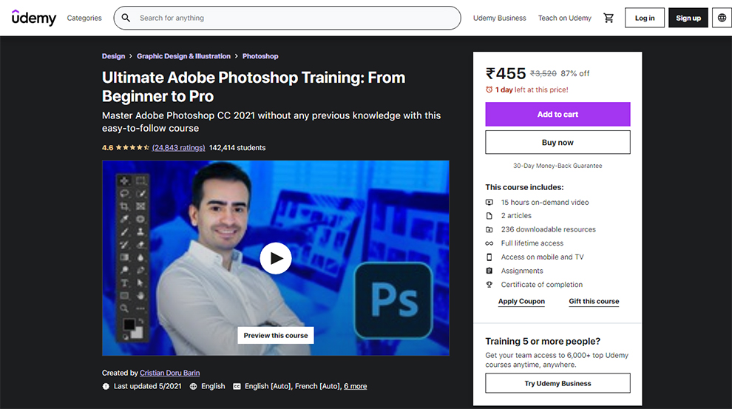Screen dimensions: 732x409
Task: Click the 30-Day Money-Back Guarantee text
Action: coord(558,166)
